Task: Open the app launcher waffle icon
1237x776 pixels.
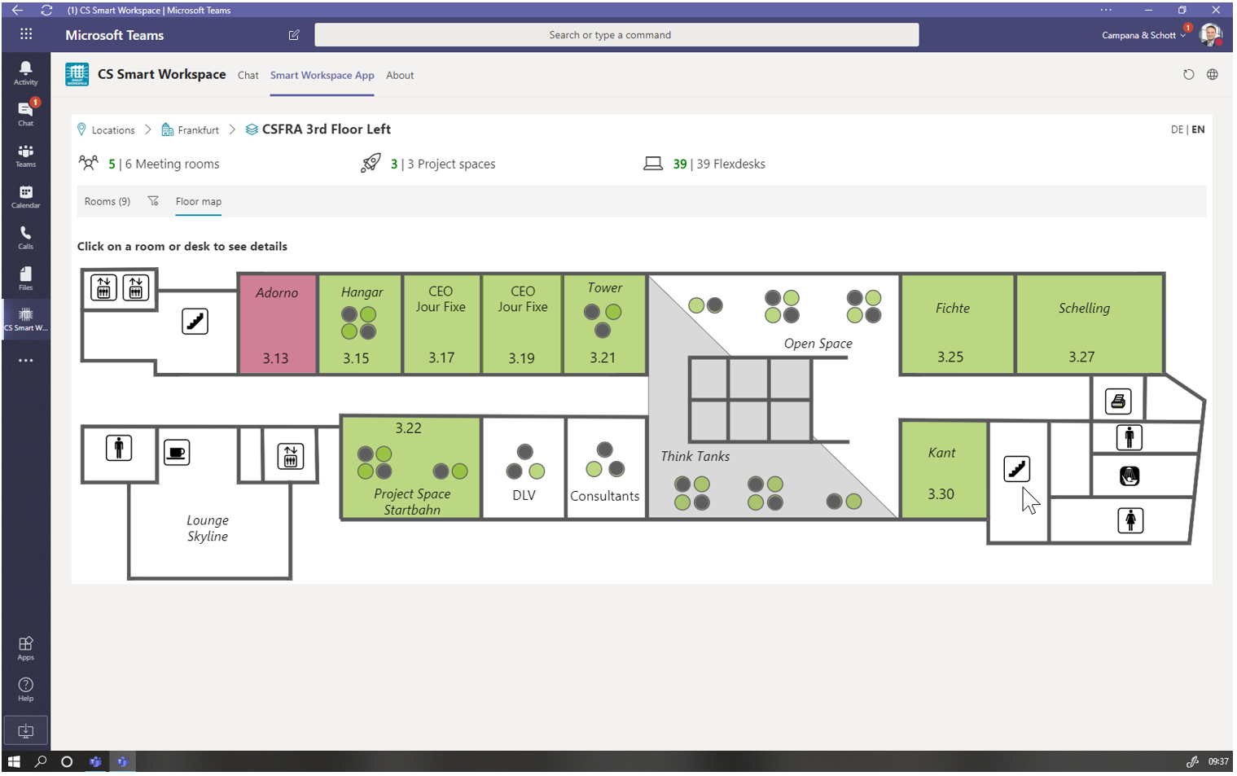Action: [26, 34]
